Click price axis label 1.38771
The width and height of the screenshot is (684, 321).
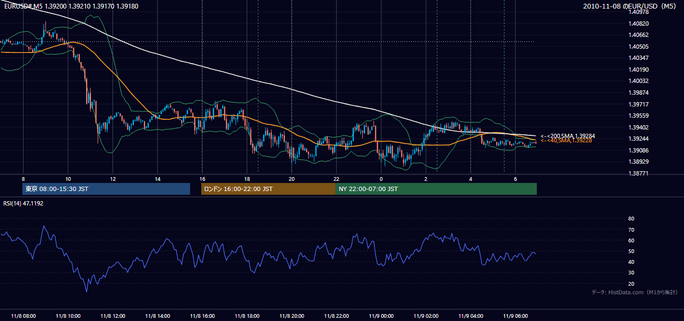point(639,173)
